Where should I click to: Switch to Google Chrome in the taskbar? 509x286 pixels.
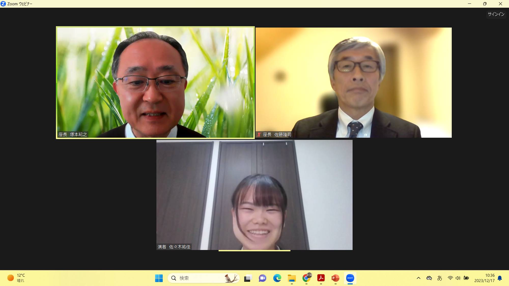(x=306, y=278)
